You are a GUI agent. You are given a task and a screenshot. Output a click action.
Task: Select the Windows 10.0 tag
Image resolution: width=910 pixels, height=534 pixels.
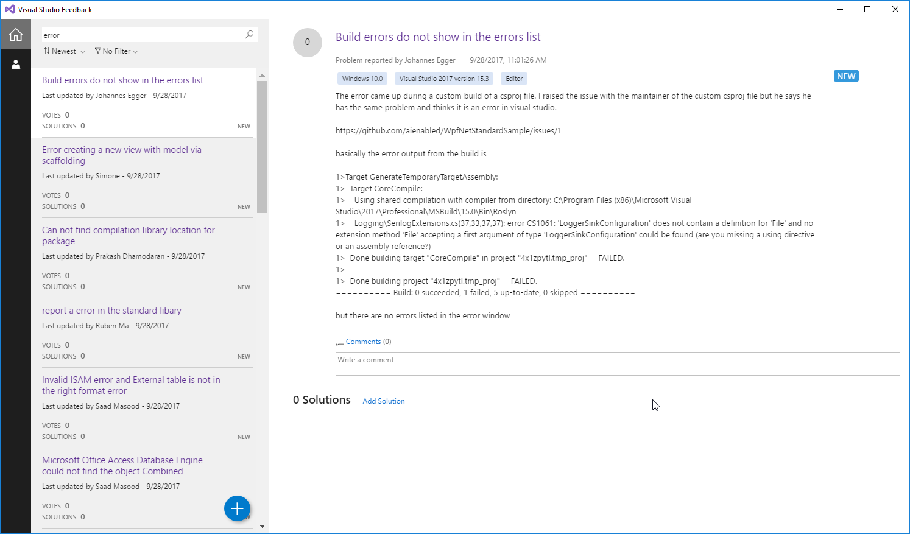point(362,79)
